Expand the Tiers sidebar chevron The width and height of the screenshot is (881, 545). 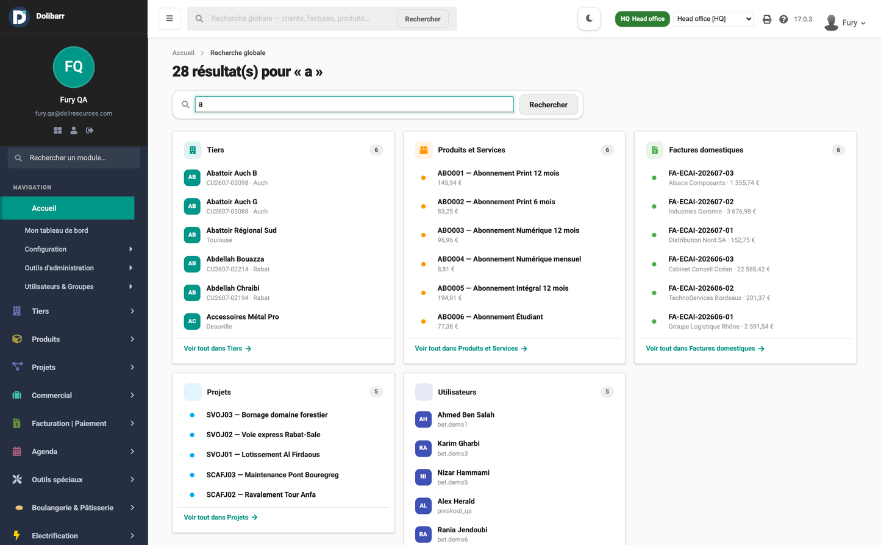pyautogui.click(x=132, y=311)
